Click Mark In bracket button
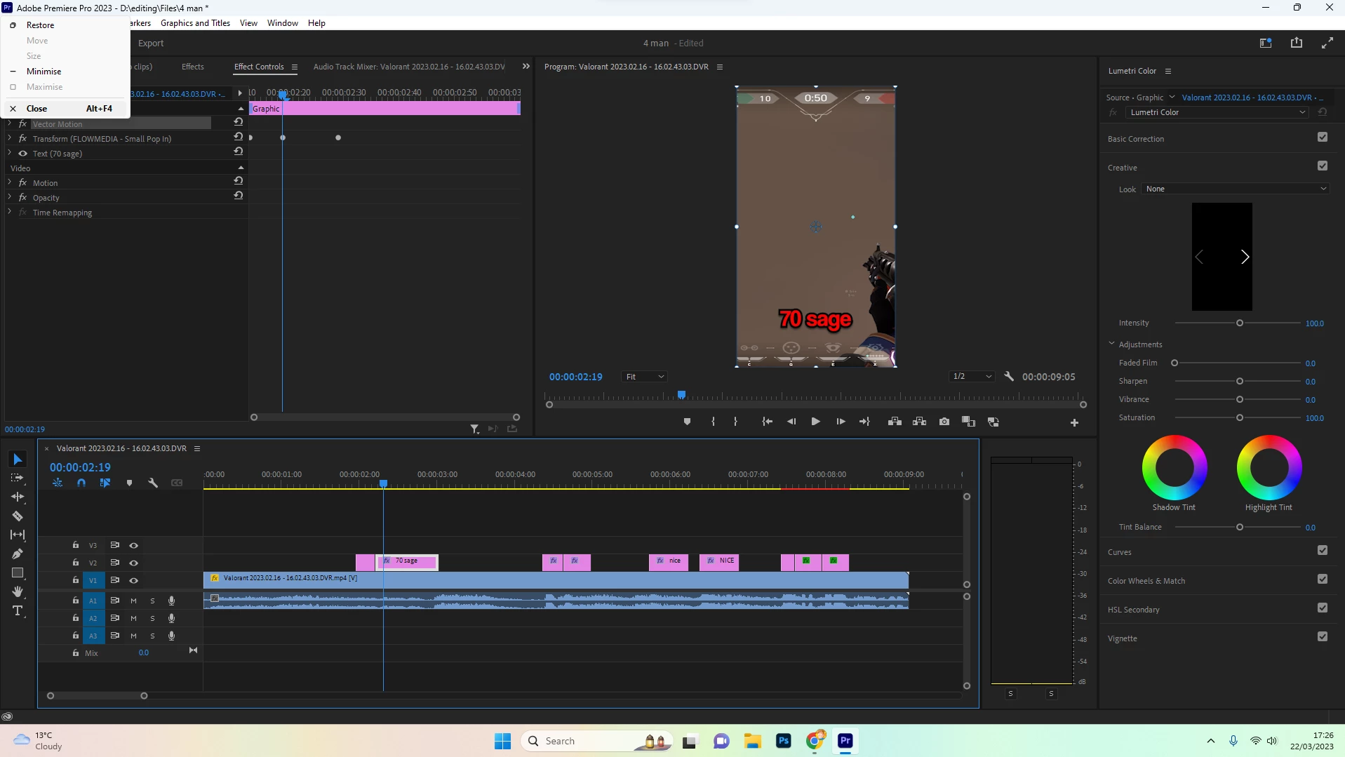This screenshot has width=1345, height=757. click(x=713, y=422)
